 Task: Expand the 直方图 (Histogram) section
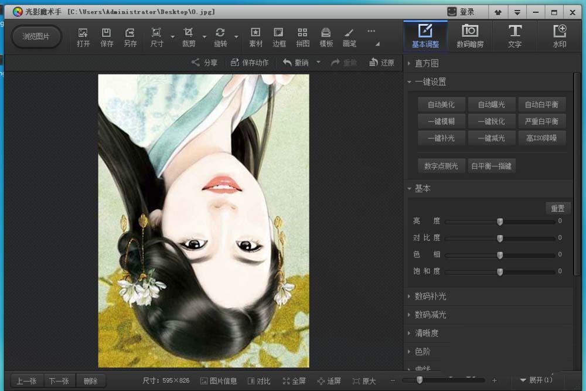pyautogui.click(x=427, y=63)
